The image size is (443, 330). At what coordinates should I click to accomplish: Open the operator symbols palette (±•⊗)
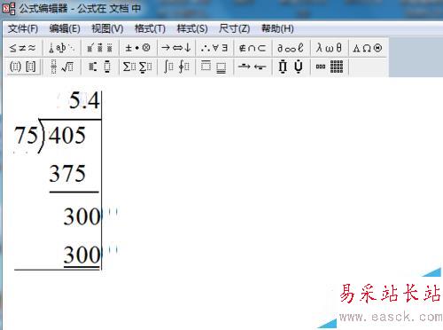pyautogui.click(x=138, y=48)
